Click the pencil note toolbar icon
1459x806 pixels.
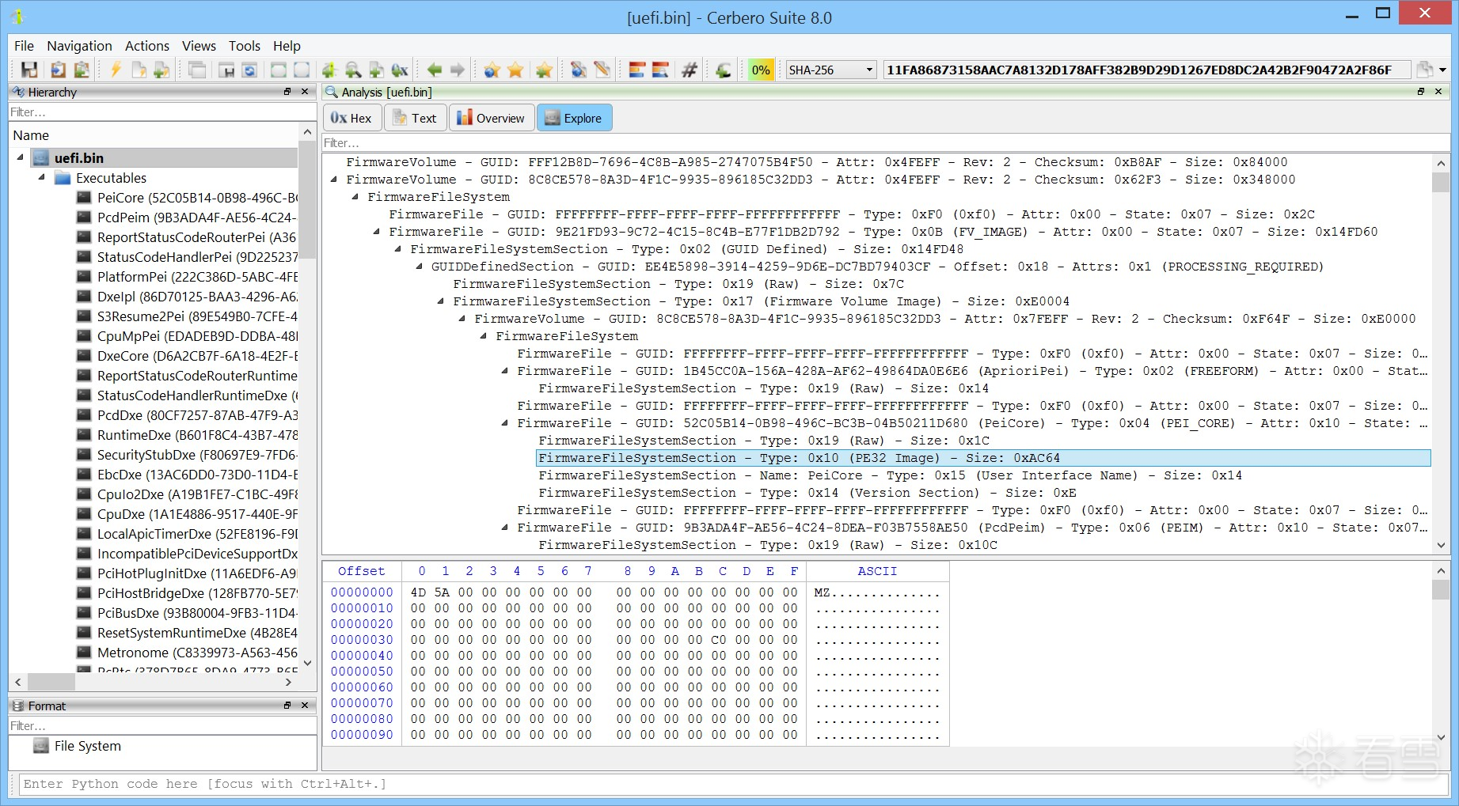click(602, 70)
